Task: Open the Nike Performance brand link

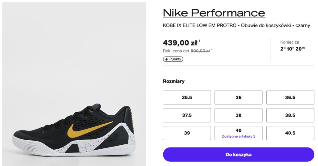Action: click(x=214, y=13)
